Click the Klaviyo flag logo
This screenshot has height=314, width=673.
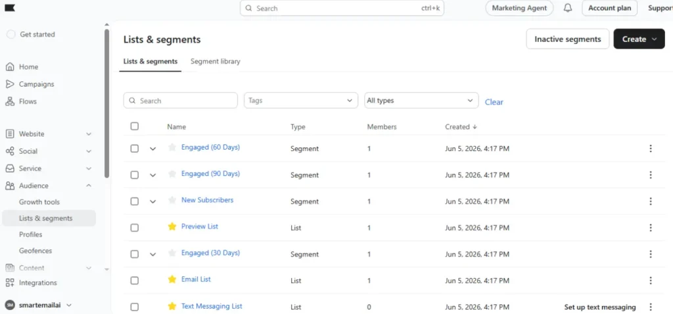(x=10, y=8)
